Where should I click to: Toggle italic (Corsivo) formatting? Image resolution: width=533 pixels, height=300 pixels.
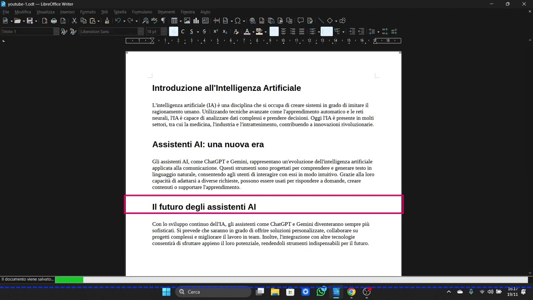[182, 31]
